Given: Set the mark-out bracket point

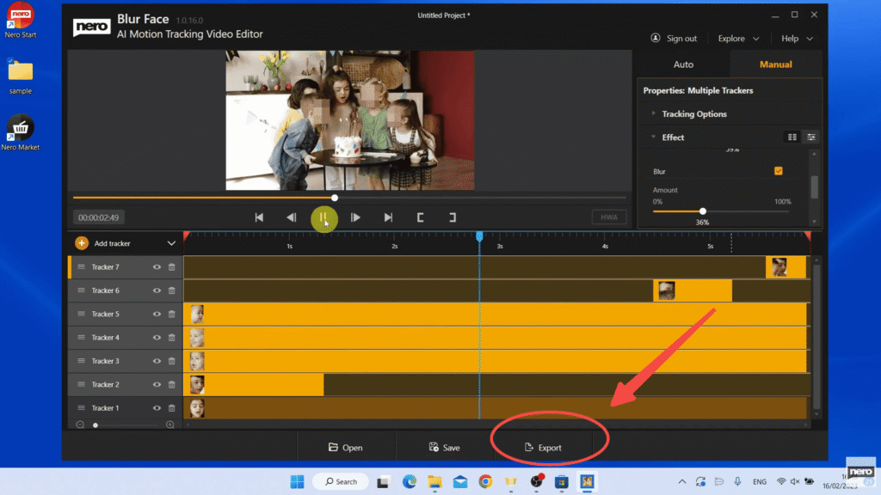Looking at the screenshot, I should (453, 217).
